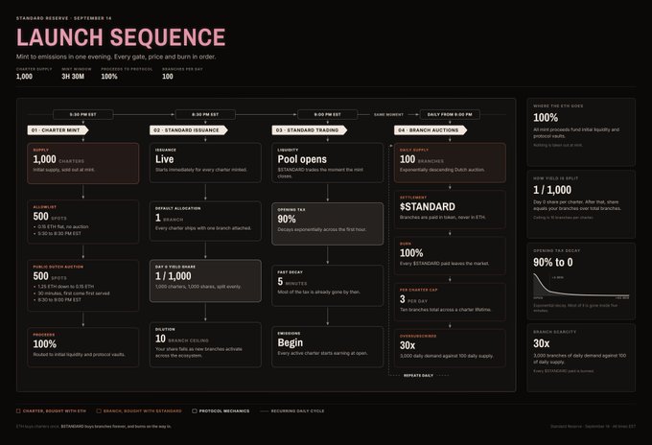Click the opening tax decay curve chart
The height and width of the screenshot is (445, 652).
[581, 285]
